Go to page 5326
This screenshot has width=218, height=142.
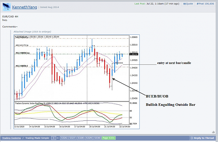tap(64, 138)
